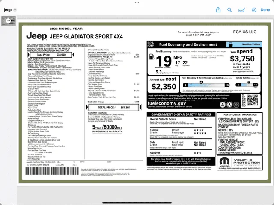
Task: Click the barcode at bottom left
Action: [x=52, y=171]
